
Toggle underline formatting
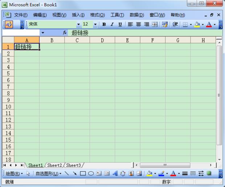[120, 24]
